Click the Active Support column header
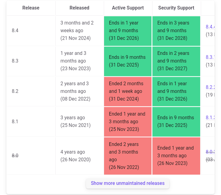The height and width of the screenshot is (195, 221). tap(128, 8)
